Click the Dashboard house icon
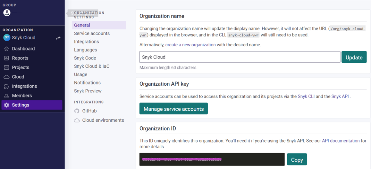This screenshot has height=171, width=371. (x=6, y=49)
